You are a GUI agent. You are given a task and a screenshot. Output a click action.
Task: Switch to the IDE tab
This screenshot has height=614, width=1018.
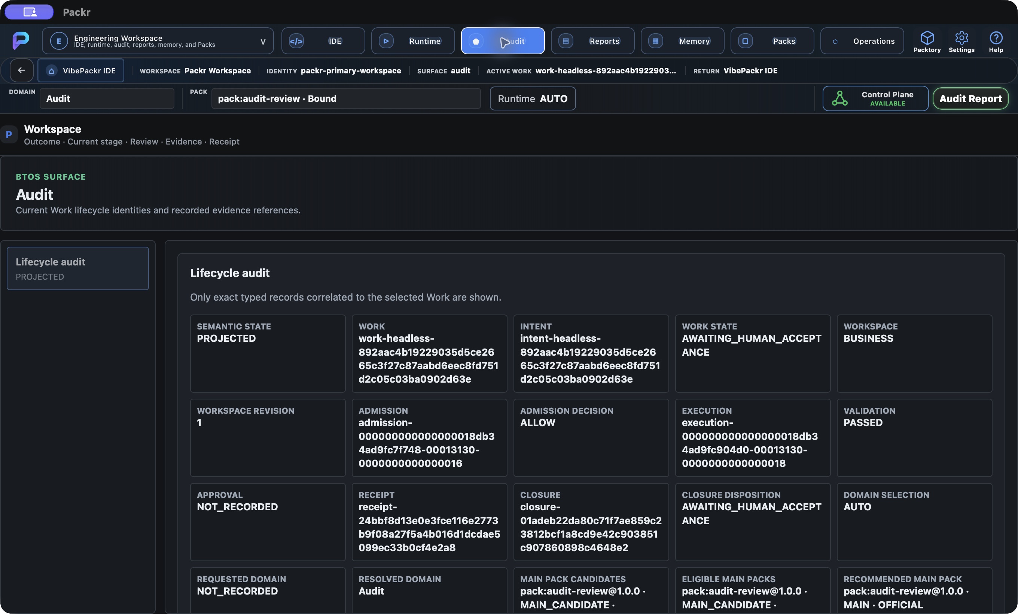[x=323, y=41]
